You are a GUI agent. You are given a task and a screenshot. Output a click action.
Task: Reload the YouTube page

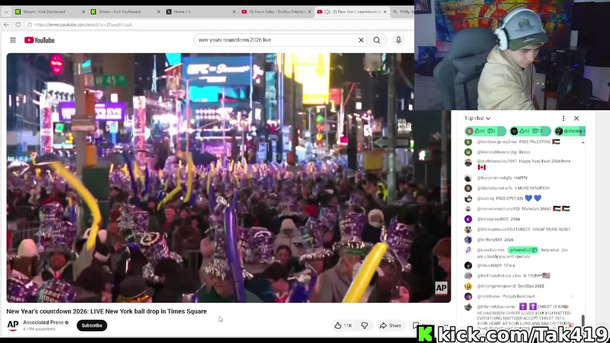tap(18, 24)
